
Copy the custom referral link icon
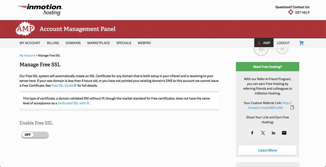[292, 108]
